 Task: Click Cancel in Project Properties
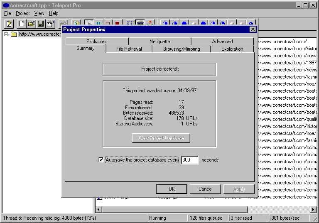coord(205,189)
